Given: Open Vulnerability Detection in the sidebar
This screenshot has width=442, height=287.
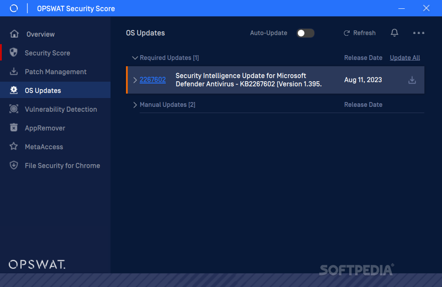Looking at the screenshot, I should 61,109.
